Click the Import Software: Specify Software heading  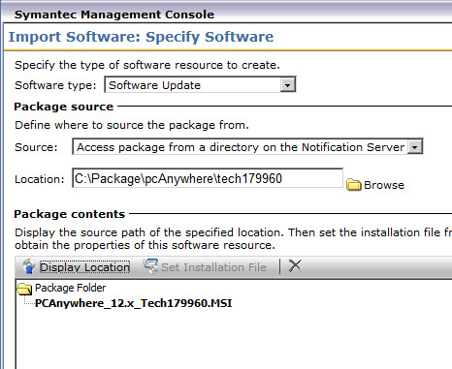coord(141,37)
